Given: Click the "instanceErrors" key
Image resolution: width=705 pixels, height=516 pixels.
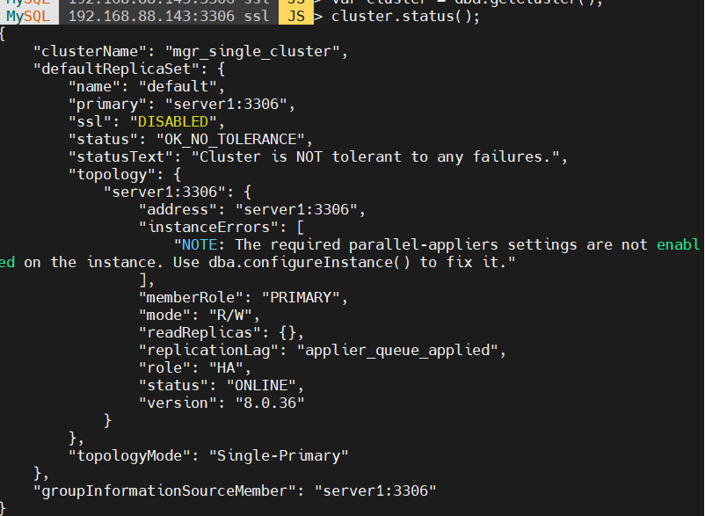Looking at the screenshot, I should [x=208, y=228].
